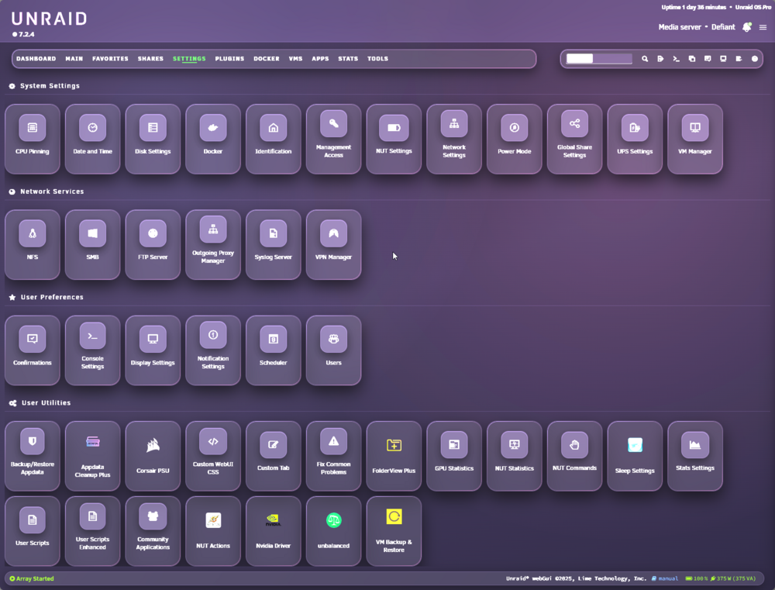Open the Shares tab
Screen dimensions: 775x590
click(x=151, y=58)
